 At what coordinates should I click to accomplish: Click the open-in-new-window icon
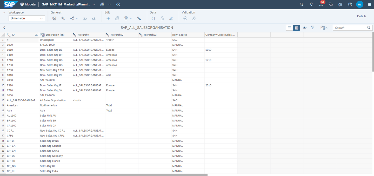tap(102, 4)
